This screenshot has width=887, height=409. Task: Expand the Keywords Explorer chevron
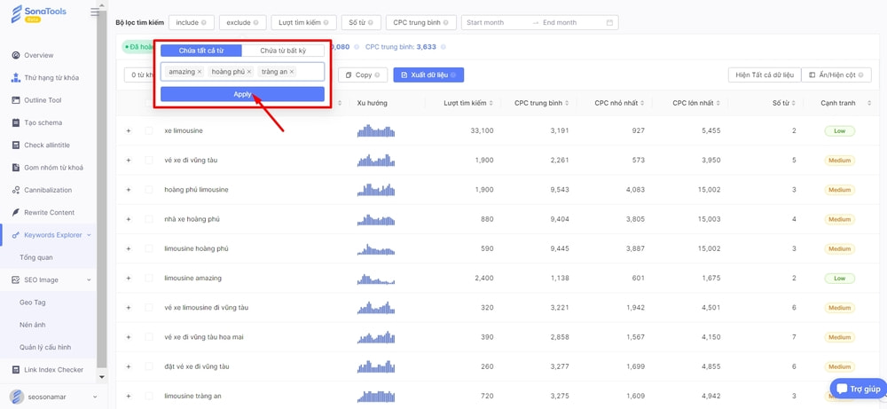[x=89, y=235]
